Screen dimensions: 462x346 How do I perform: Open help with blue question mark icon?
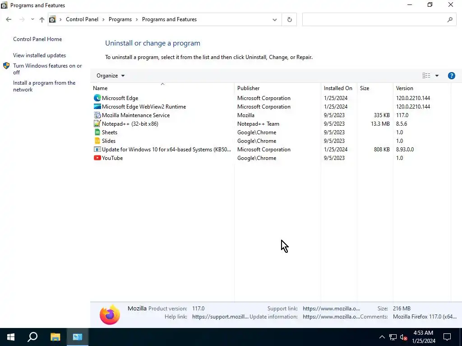pos(451,76)
